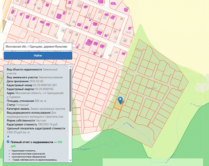Collapse details with the blue triangle arrow
This screenshot has height=166, width=209.
[x=8, y=136]
